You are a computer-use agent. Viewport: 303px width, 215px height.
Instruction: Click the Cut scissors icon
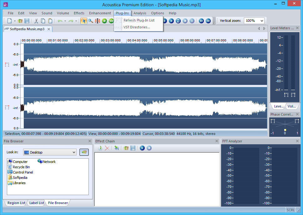36,21
